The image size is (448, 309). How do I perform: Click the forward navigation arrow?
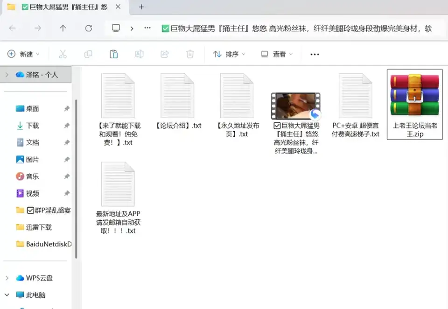click(37, 28)
